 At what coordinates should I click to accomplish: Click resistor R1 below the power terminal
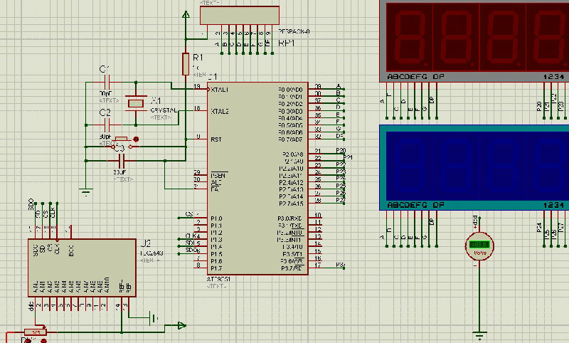pos(186,62)
